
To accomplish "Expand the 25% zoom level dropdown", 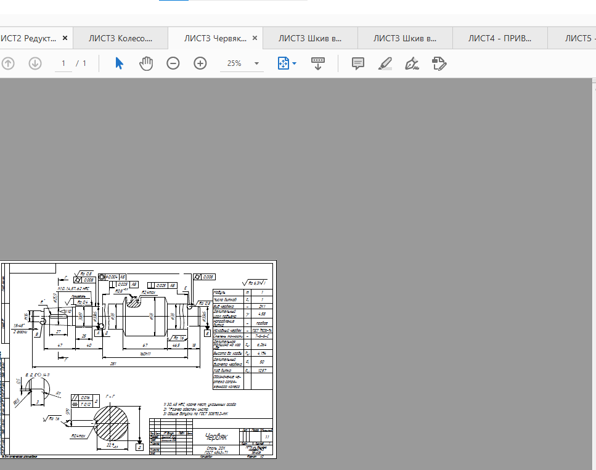I will (x=256, y=63).
